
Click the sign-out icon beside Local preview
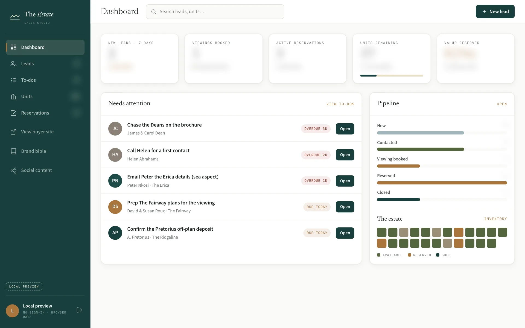point(79,310)
